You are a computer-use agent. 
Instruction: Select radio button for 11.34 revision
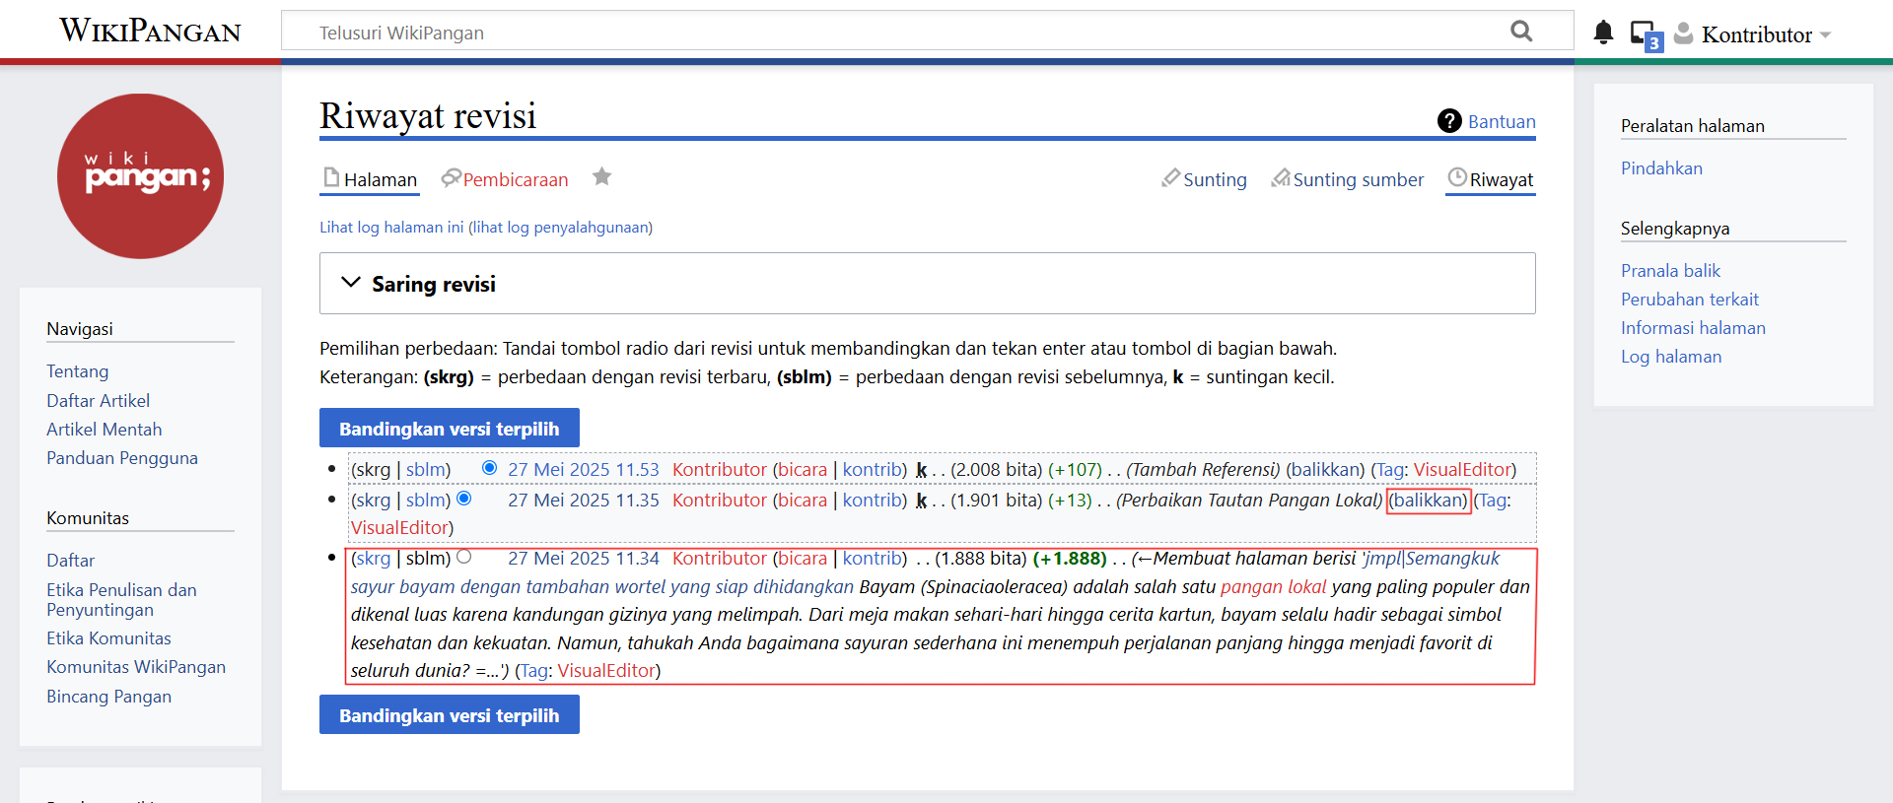[464, 557]
